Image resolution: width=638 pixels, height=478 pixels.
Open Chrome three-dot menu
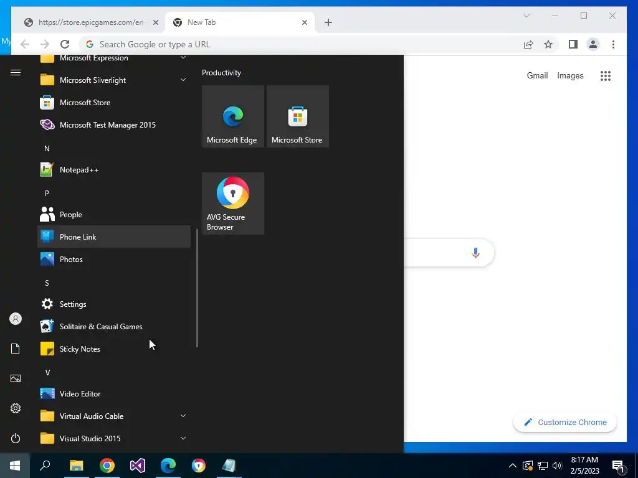pos(613,44)
